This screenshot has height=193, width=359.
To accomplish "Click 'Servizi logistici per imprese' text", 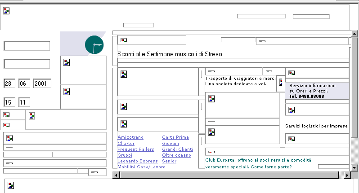I will [x=316, y=126].
